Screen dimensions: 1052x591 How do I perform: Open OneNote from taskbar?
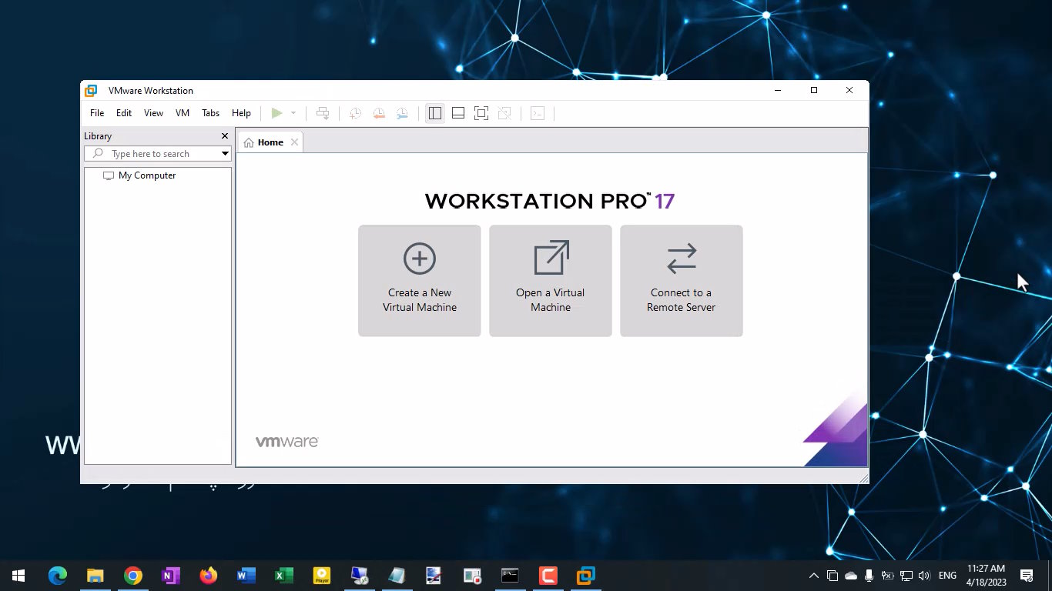[x=171, y=576]
